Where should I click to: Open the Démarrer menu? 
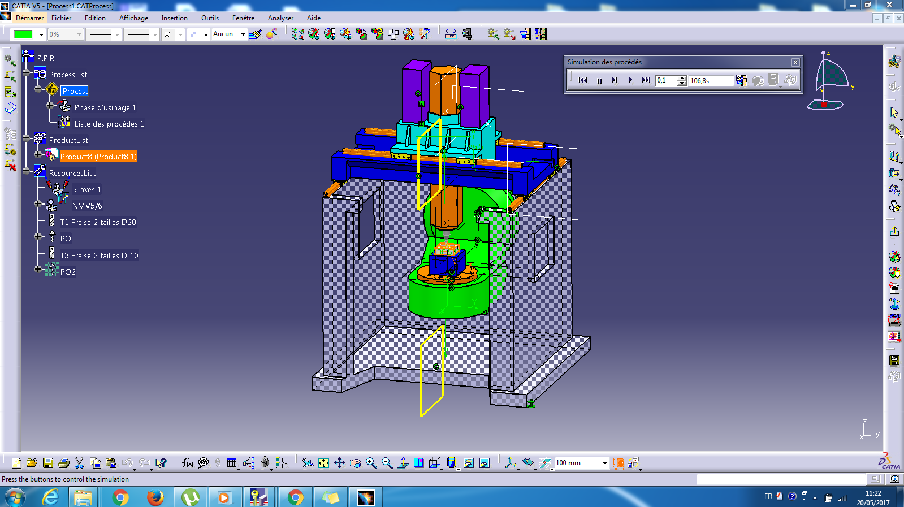(x=29, y=18)
